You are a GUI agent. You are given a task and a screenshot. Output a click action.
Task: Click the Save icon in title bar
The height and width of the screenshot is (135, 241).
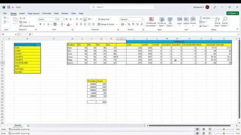[x=9, y=7]
